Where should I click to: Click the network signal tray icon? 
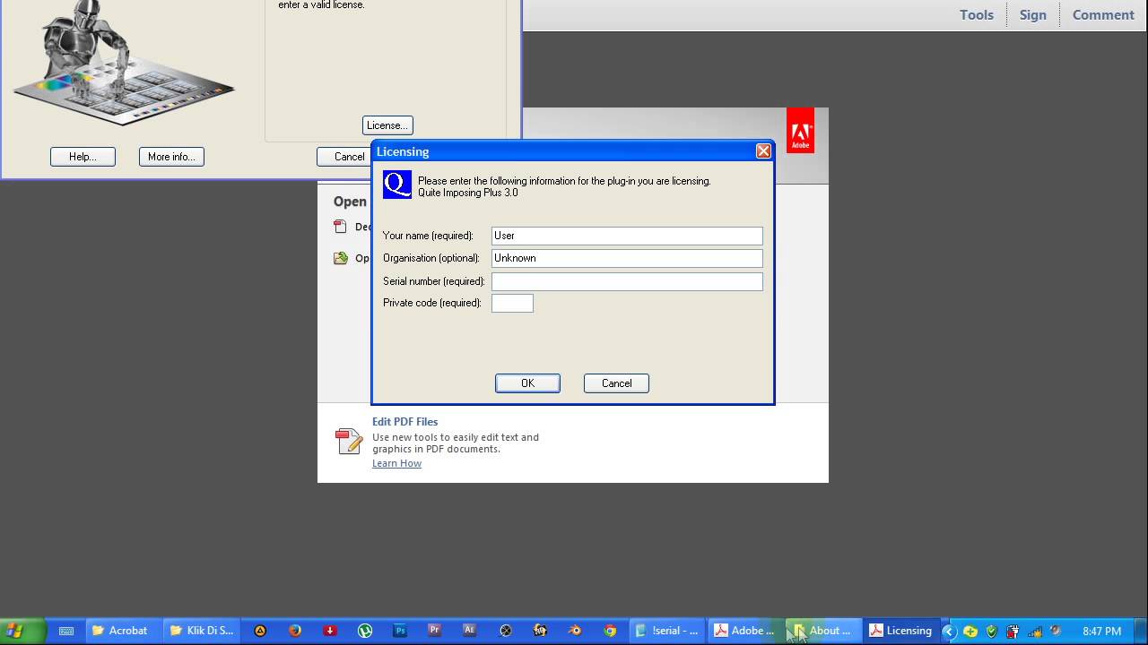coord(1034,631)
